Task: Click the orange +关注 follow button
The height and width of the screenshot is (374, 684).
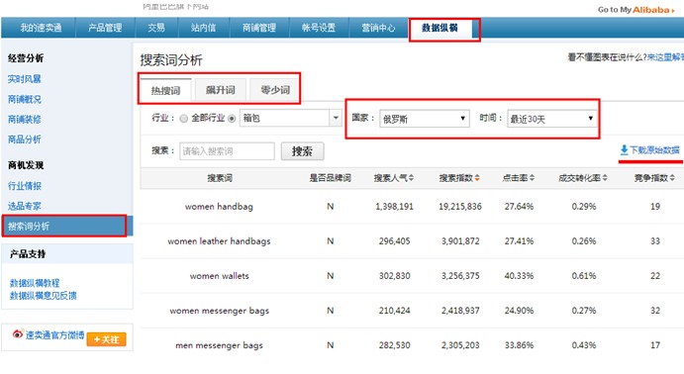Action: (x=107, y=339)
